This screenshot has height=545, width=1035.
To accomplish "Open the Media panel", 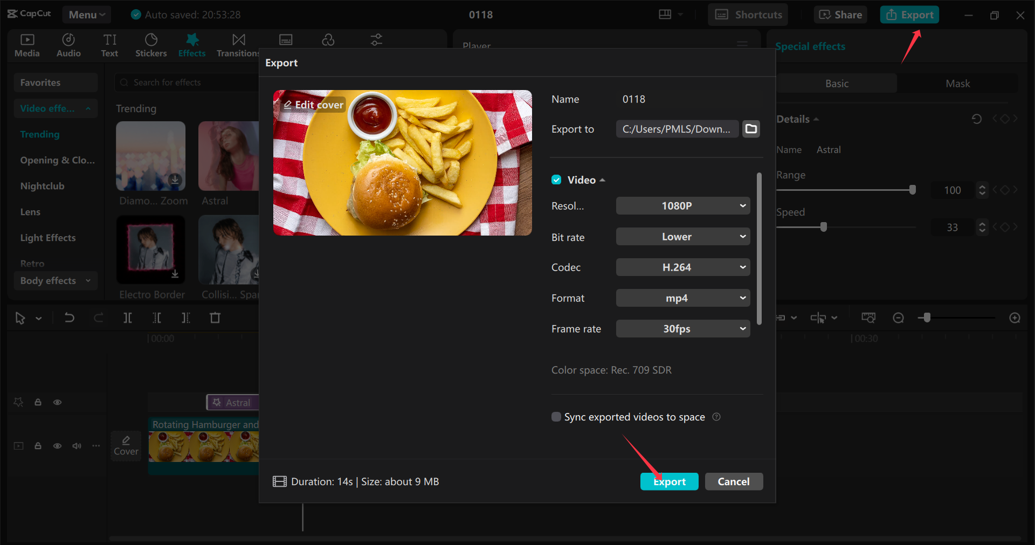I will pyautogui.click(x=27, y=45).
